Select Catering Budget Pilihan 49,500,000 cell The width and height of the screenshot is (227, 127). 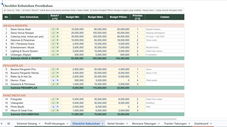tap(118, 37)
